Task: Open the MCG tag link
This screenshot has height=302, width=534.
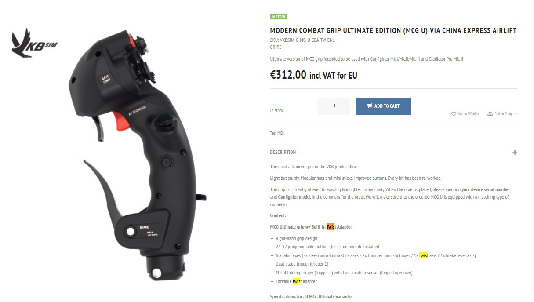Action: click(280, 133)
